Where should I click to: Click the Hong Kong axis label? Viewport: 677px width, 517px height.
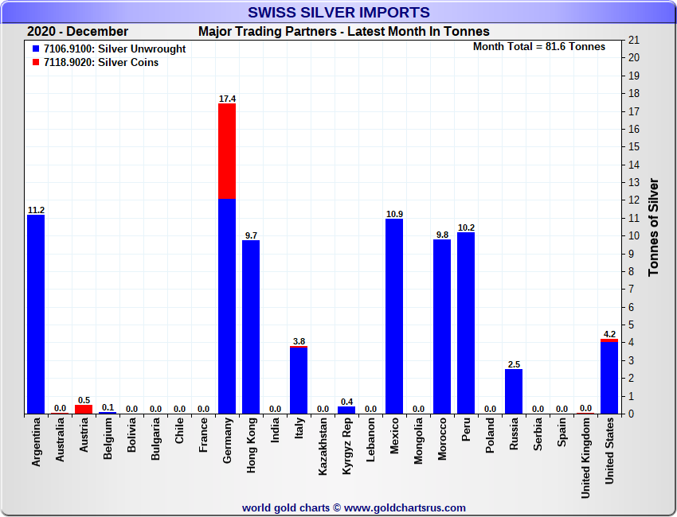coord(251,445)
